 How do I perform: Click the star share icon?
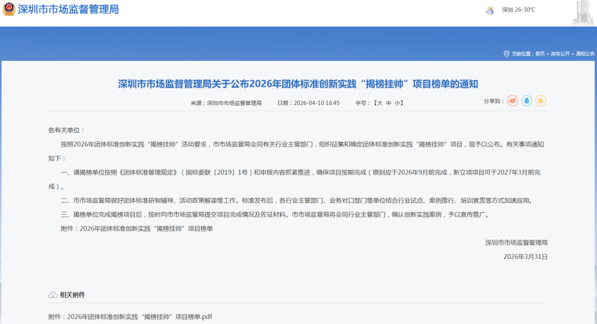pyautogui.click(x=540, y=101)
